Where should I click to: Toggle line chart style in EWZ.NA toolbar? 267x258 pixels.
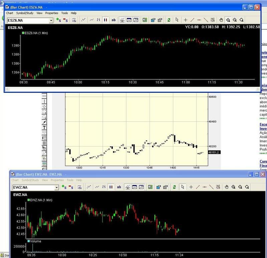(97, 187)
